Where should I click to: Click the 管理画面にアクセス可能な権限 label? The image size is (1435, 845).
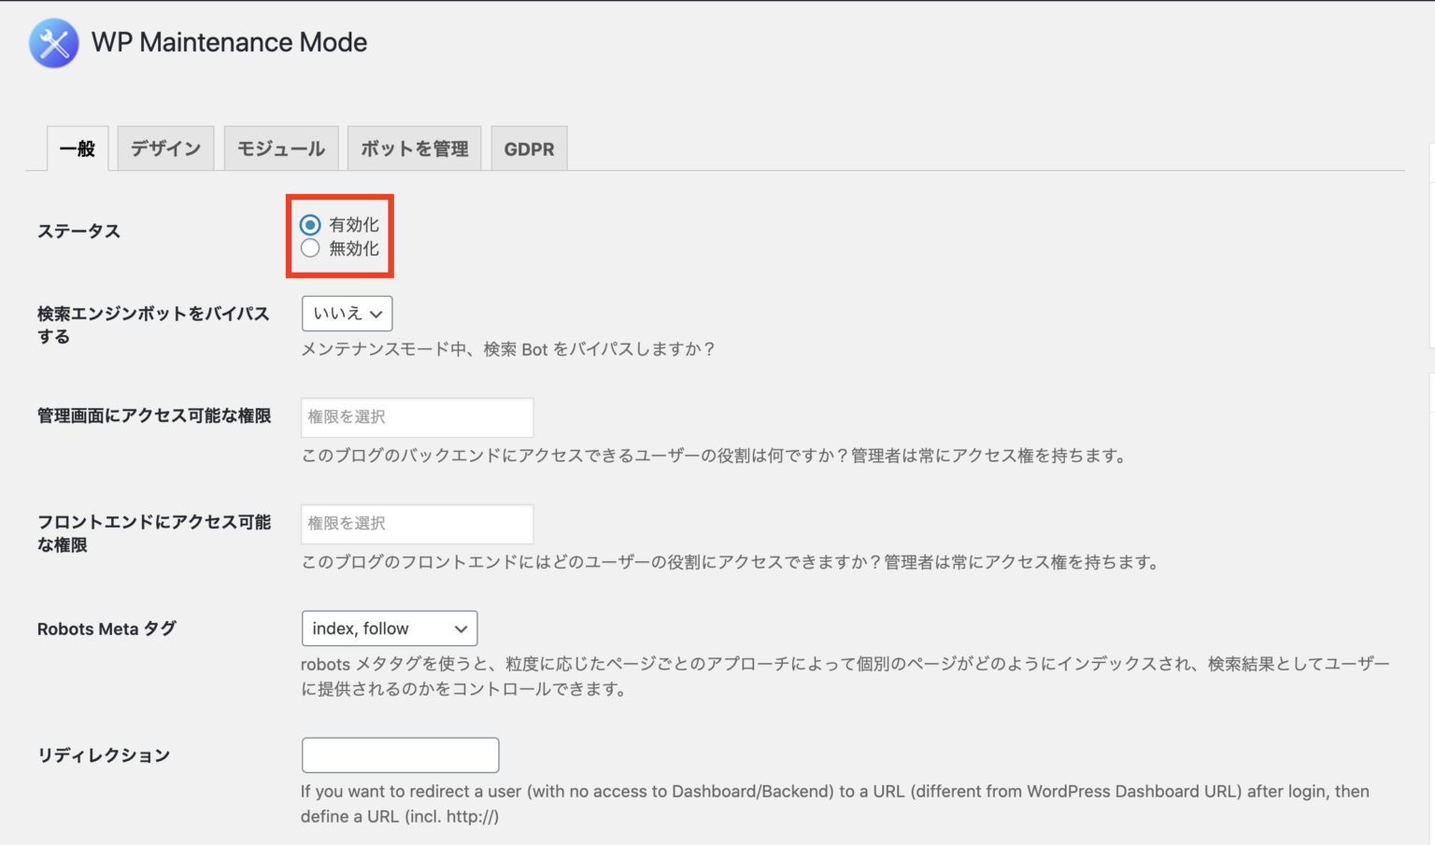pyautogui.click(x=154, y=415)
